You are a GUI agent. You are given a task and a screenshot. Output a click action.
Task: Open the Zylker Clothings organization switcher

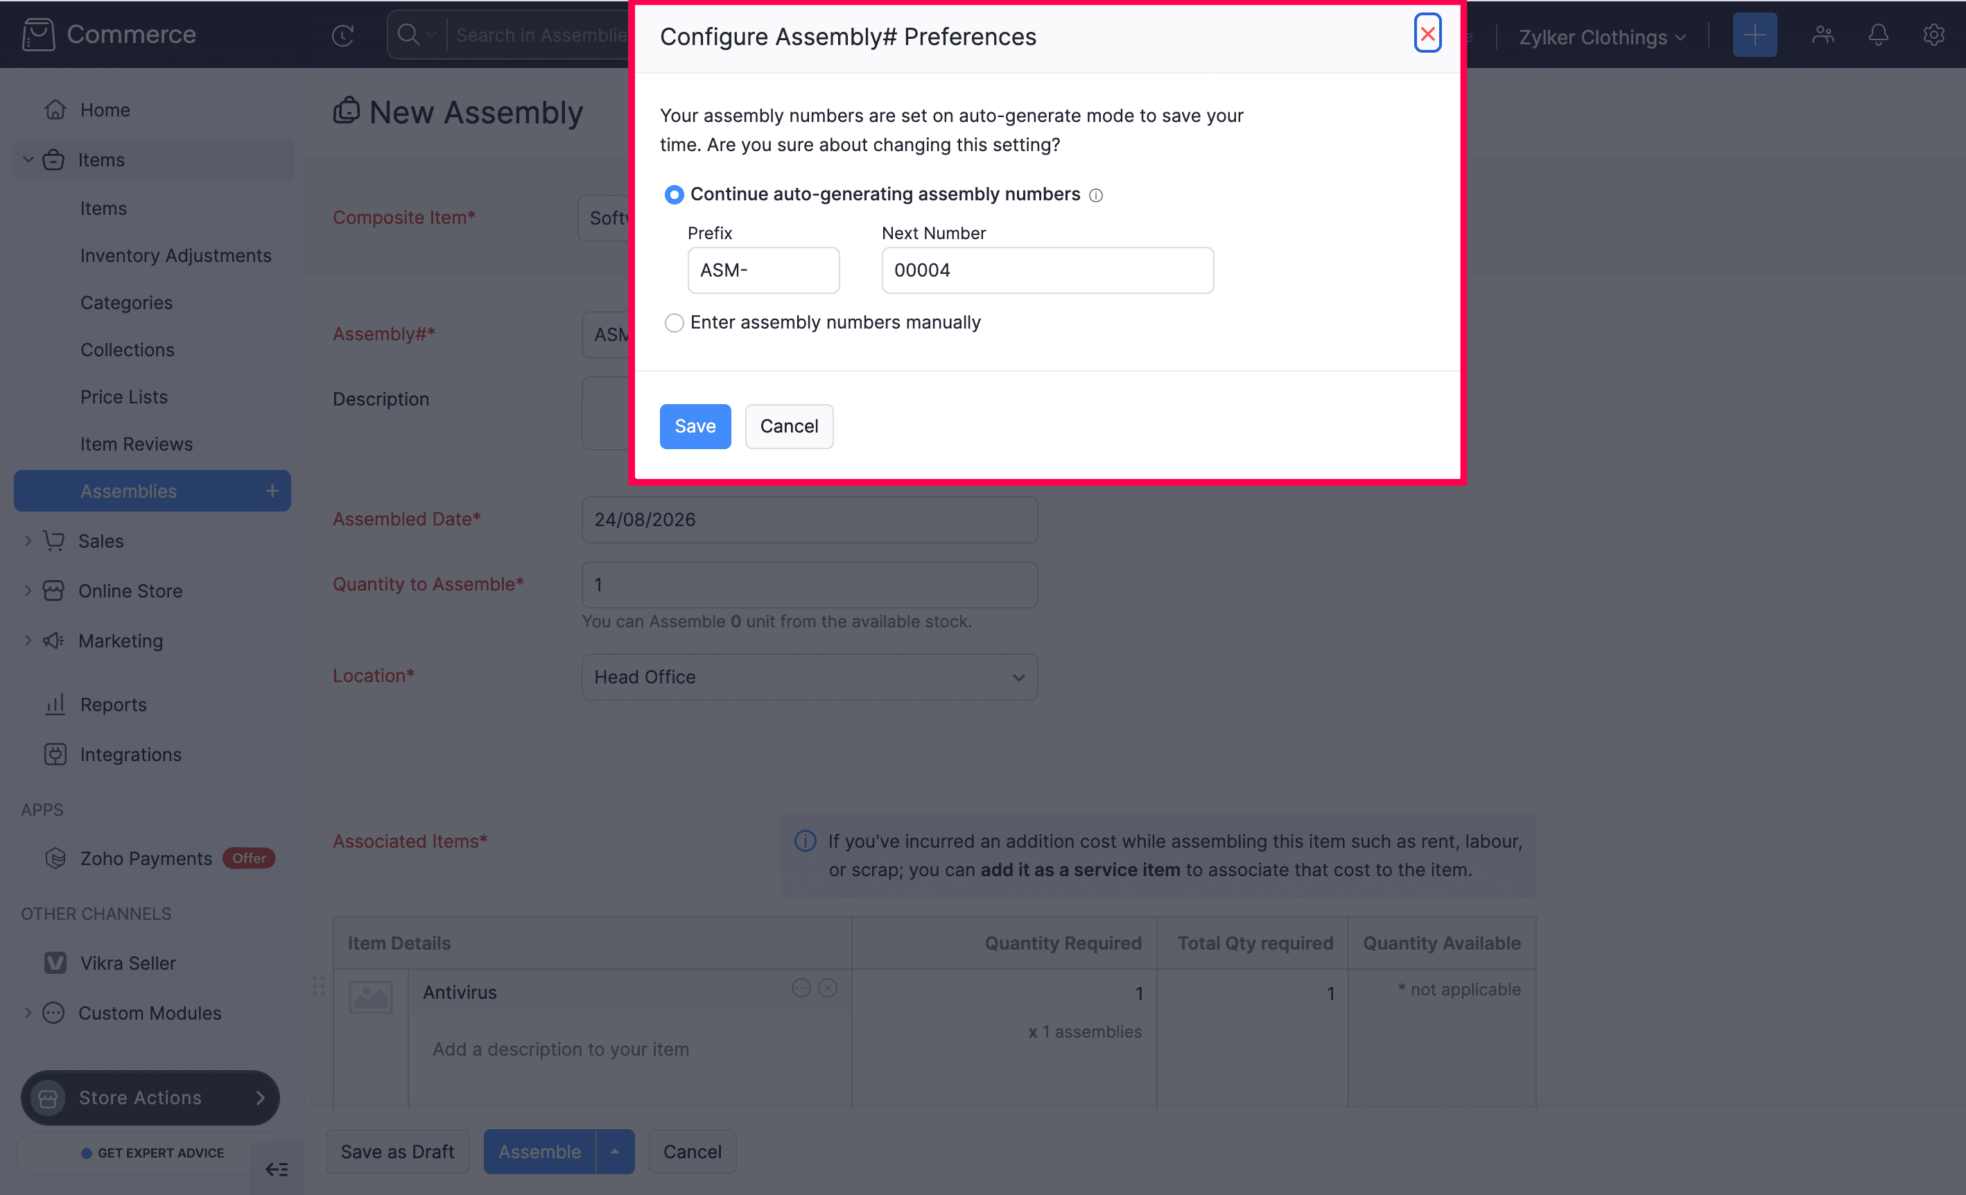click(1602, 37)
